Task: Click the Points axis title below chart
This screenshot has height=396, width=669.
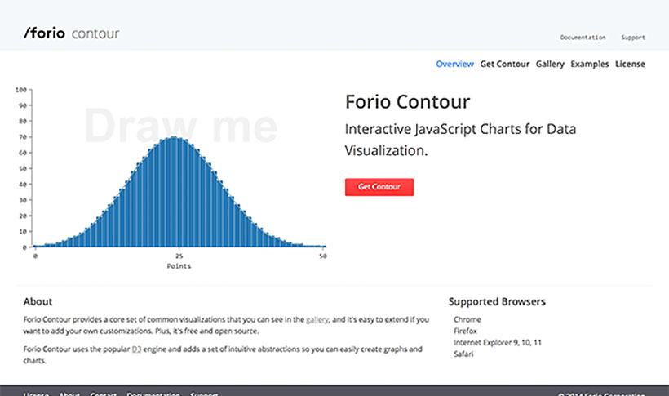Action: coord(179,266)
